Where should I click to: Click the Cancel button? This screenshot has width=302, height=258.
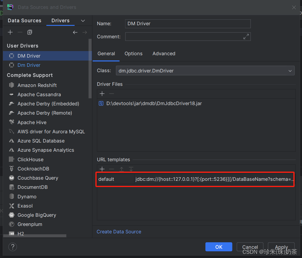pyautogui.click(x=250, y=247)
